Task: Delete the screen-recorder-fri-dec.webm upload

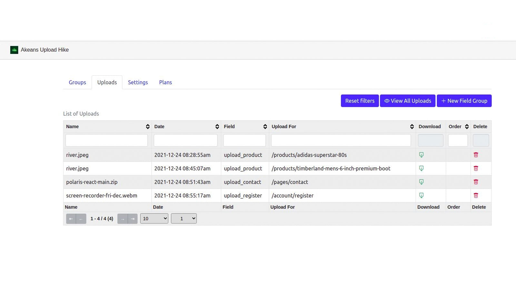Action: coord(476,196)
